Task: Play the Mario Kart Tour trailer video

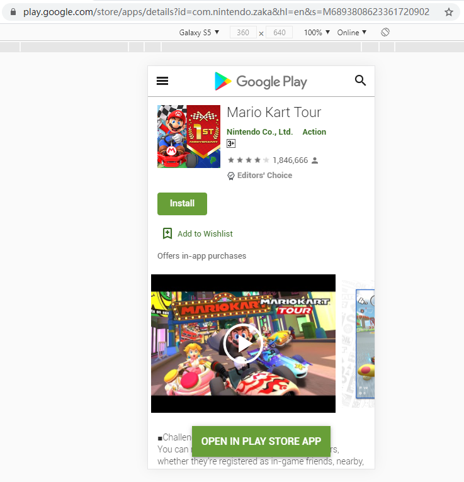Action: pyautogui.click(x=243, y=343)
